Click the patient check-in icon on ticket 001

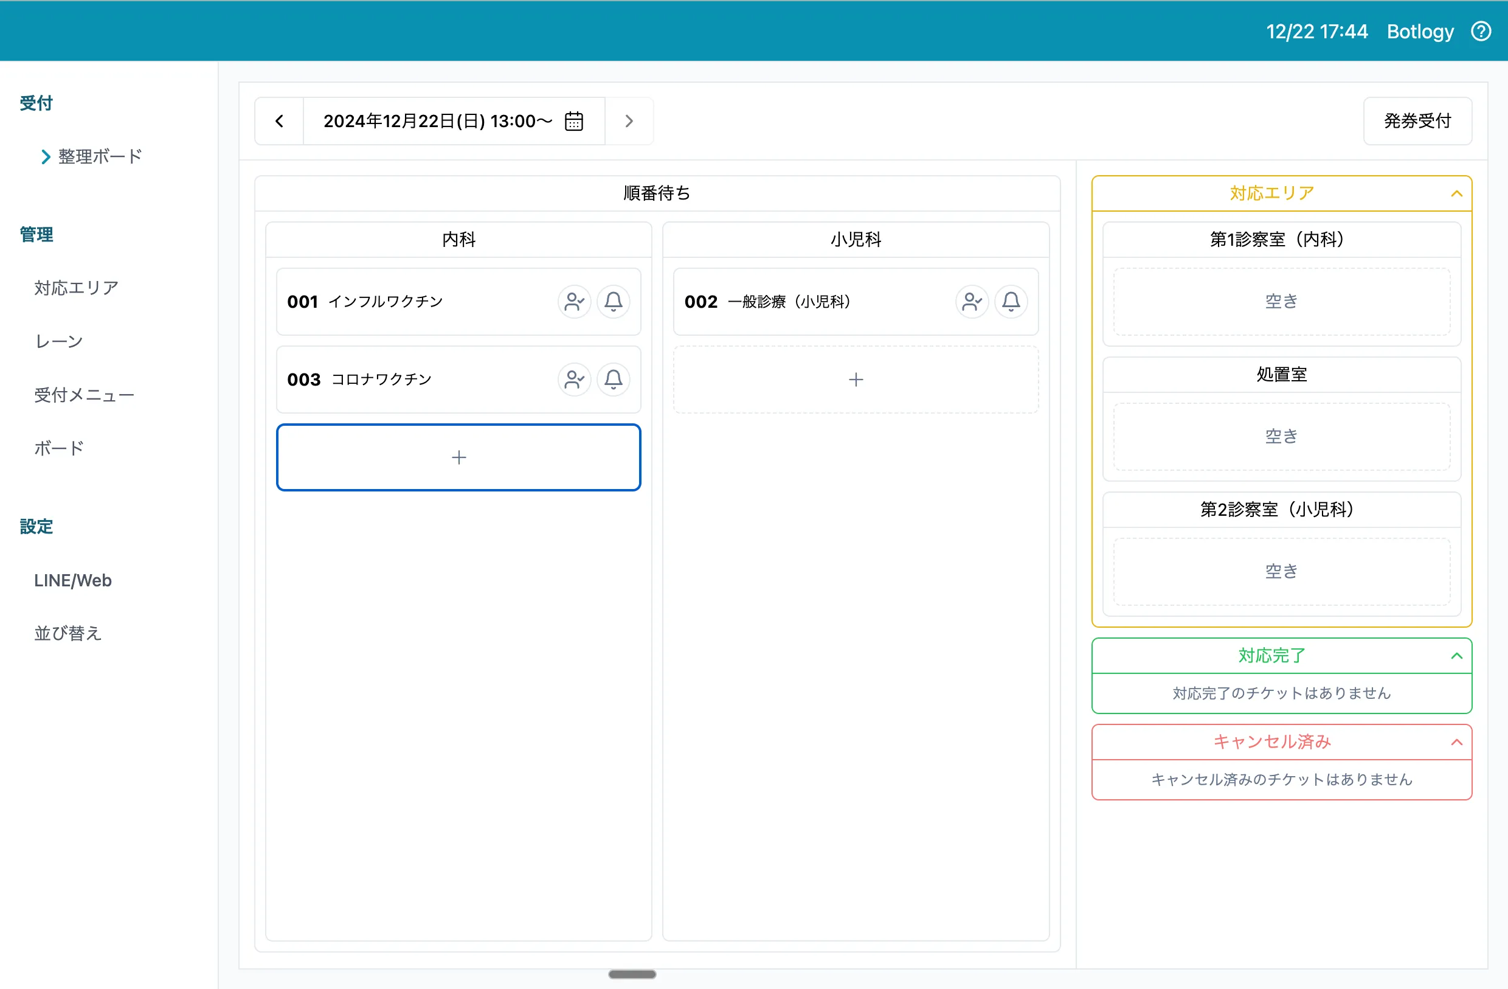(x=574, y=302)
